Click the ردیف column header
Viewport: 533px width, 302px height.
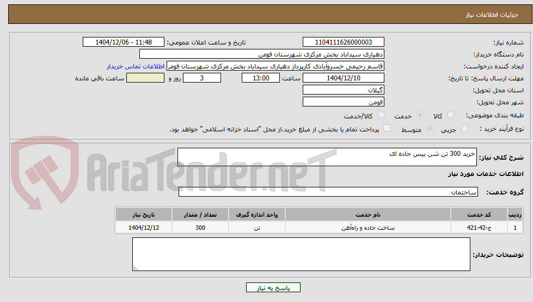(514, 215)
